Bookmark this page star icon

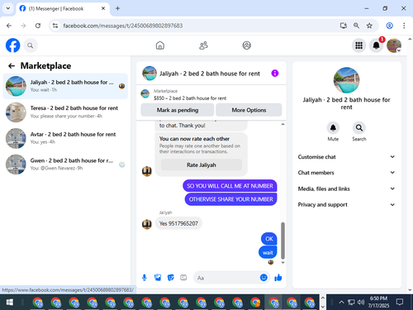tap(369, 26)
